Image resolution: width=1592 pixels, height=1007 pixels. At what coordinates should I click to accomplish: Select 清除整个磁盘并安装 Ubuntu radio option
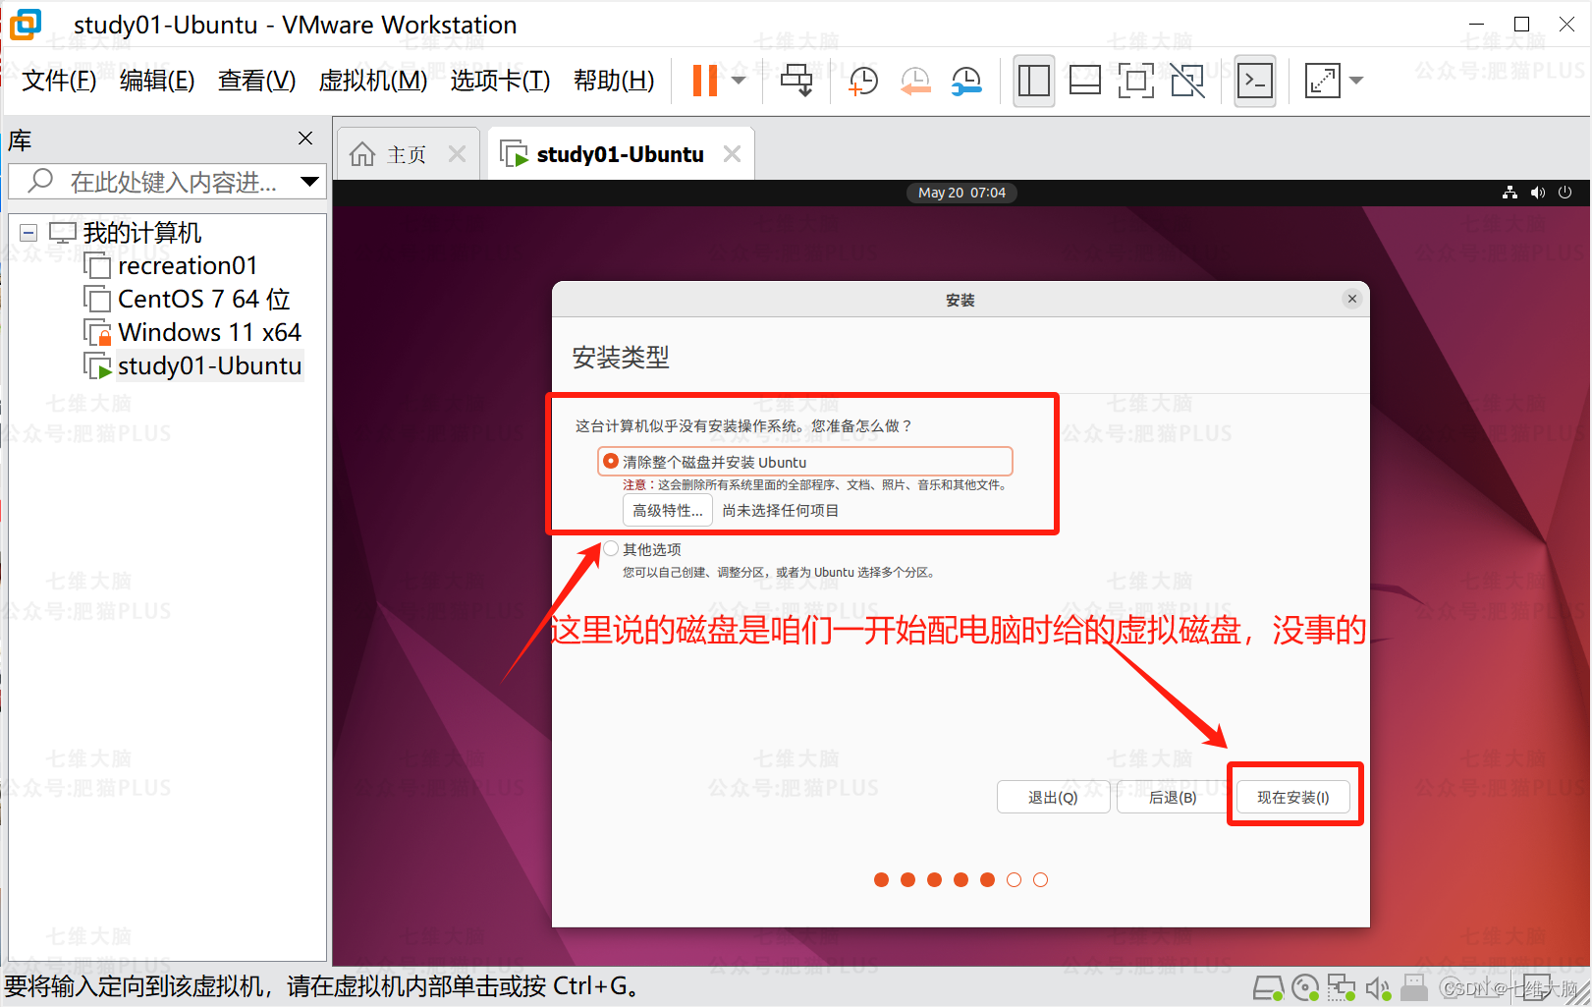click(x=611, y=461)
